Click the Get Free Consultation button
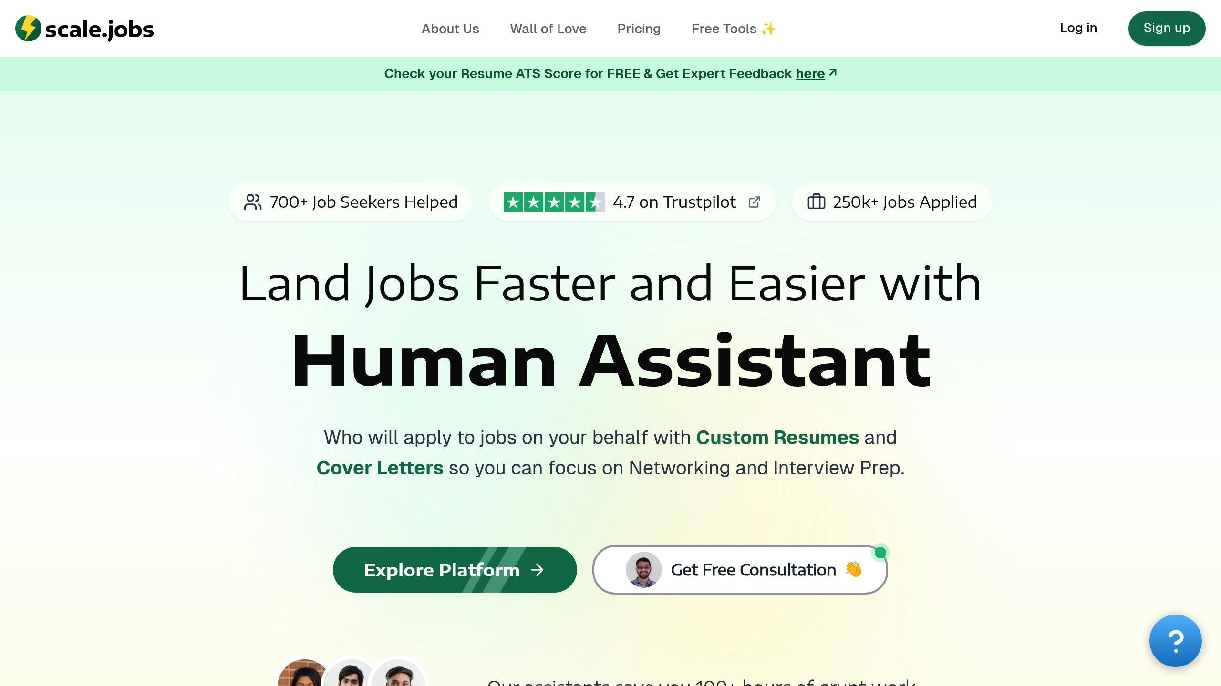This screenshot has width=1221, height=686. [x=741, y=570]
